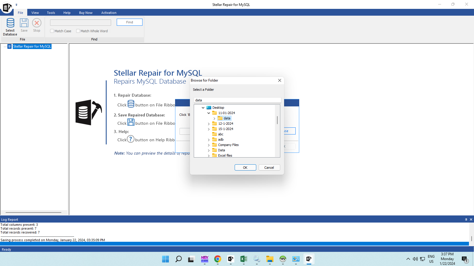The height and width of the screenshot is (266, 474).
Task: Click the folder name input showing data
Action: tap(237, 100)
